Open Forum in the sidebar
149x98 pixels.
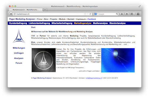click(19, 63)
